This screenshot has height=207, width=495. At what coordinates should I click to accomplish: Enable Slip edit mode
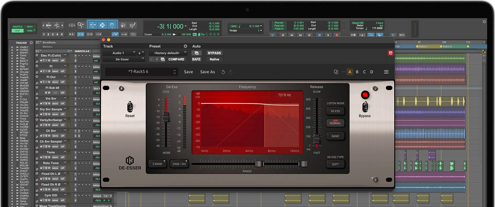(x=17, y=31)
